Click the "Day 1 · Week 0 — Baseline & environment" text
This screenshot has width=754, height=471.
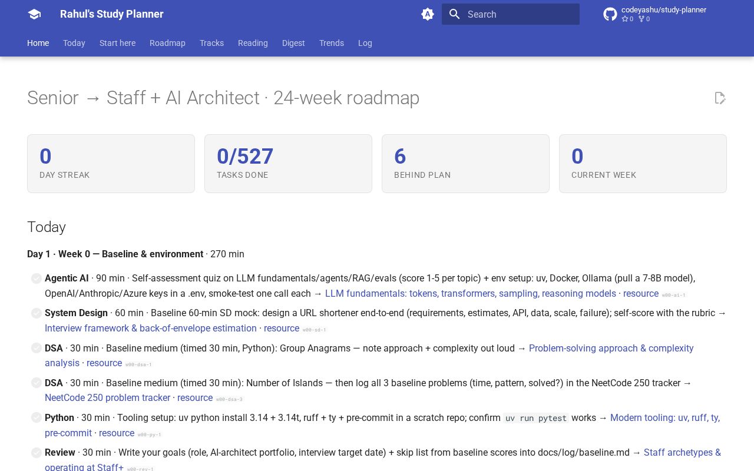115,254
